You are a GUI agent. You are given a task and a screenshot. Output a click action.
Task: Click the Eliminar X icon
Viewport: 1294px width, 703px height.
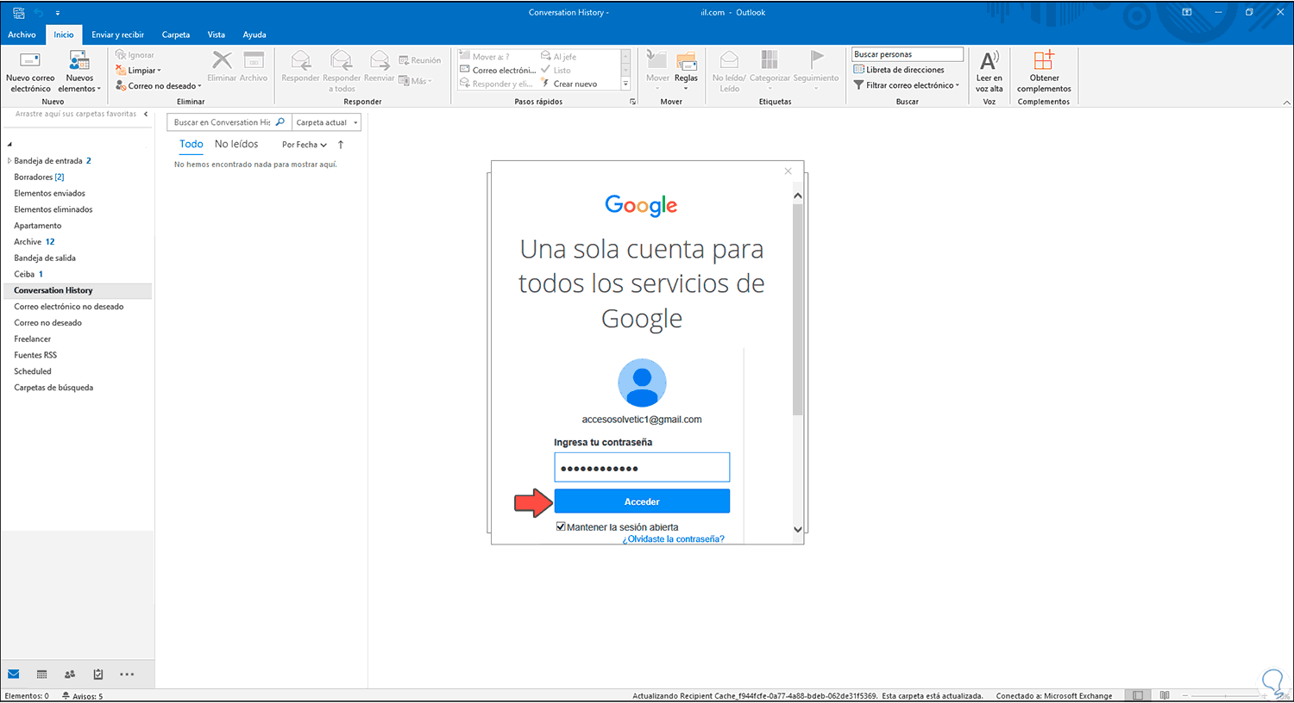pos(222,59)
